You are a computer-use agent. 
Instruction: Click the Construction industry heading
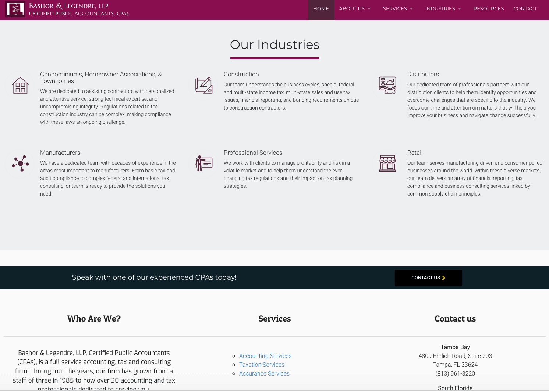[241, 74]
